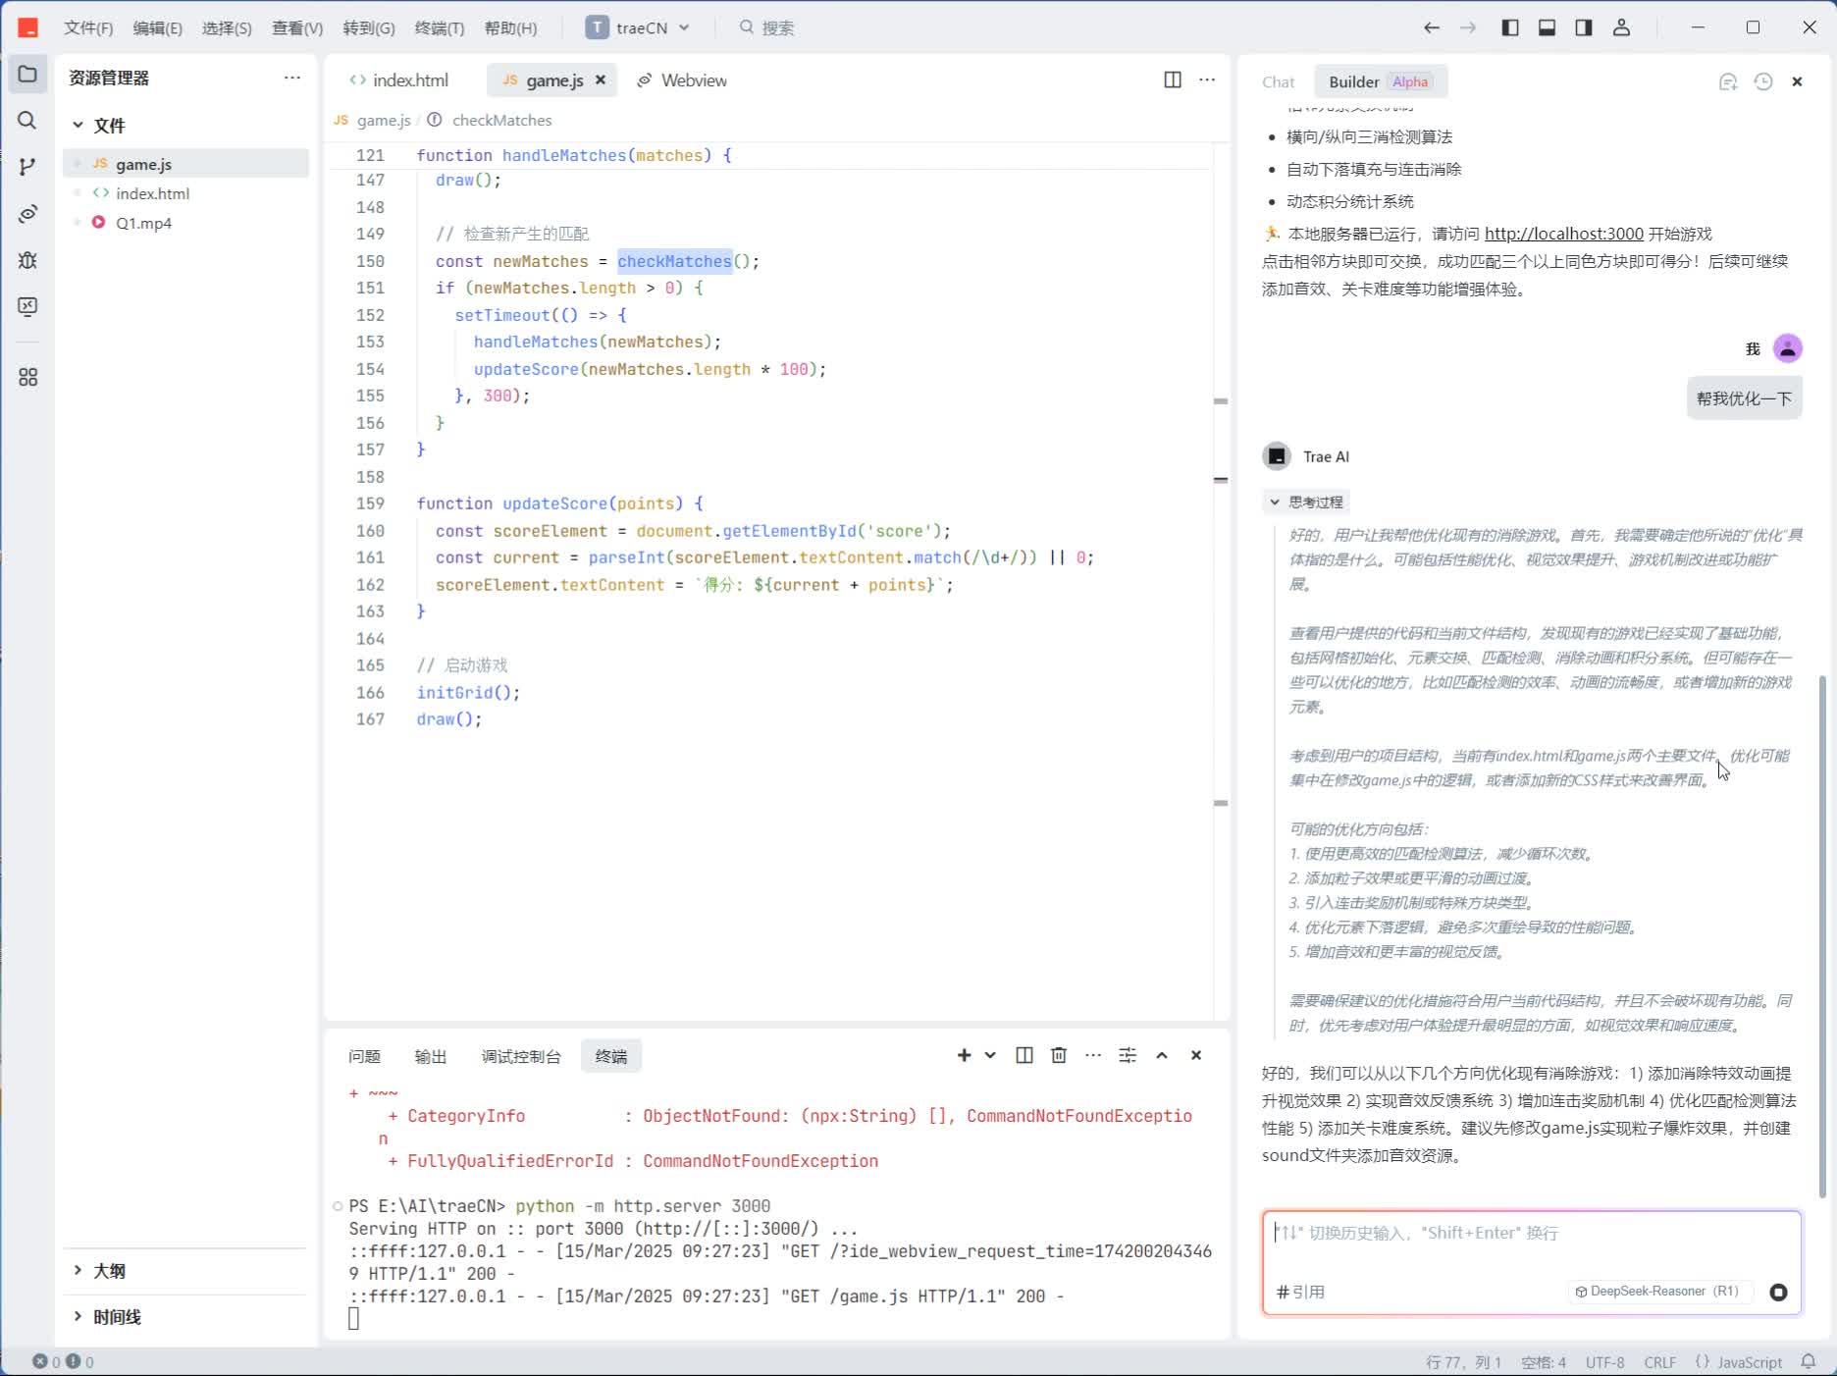Open the 终端 menu in the menu bar
Screen dimensions: 1837x1376
coord(438,27)
